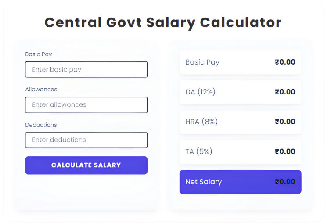The height and width of the screenshot is (223, 331).
Task: Click the DA ₹0.00 amount
Action: [x=285, y=92]
